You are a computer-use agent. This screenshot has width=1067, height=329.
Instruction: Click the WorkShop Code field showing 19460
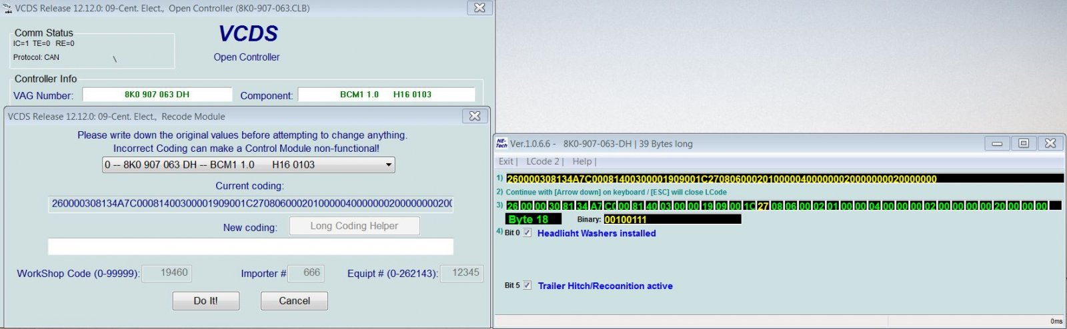[x=167, y=272]
